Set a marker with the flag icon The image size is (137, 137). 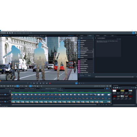point(13,86)
